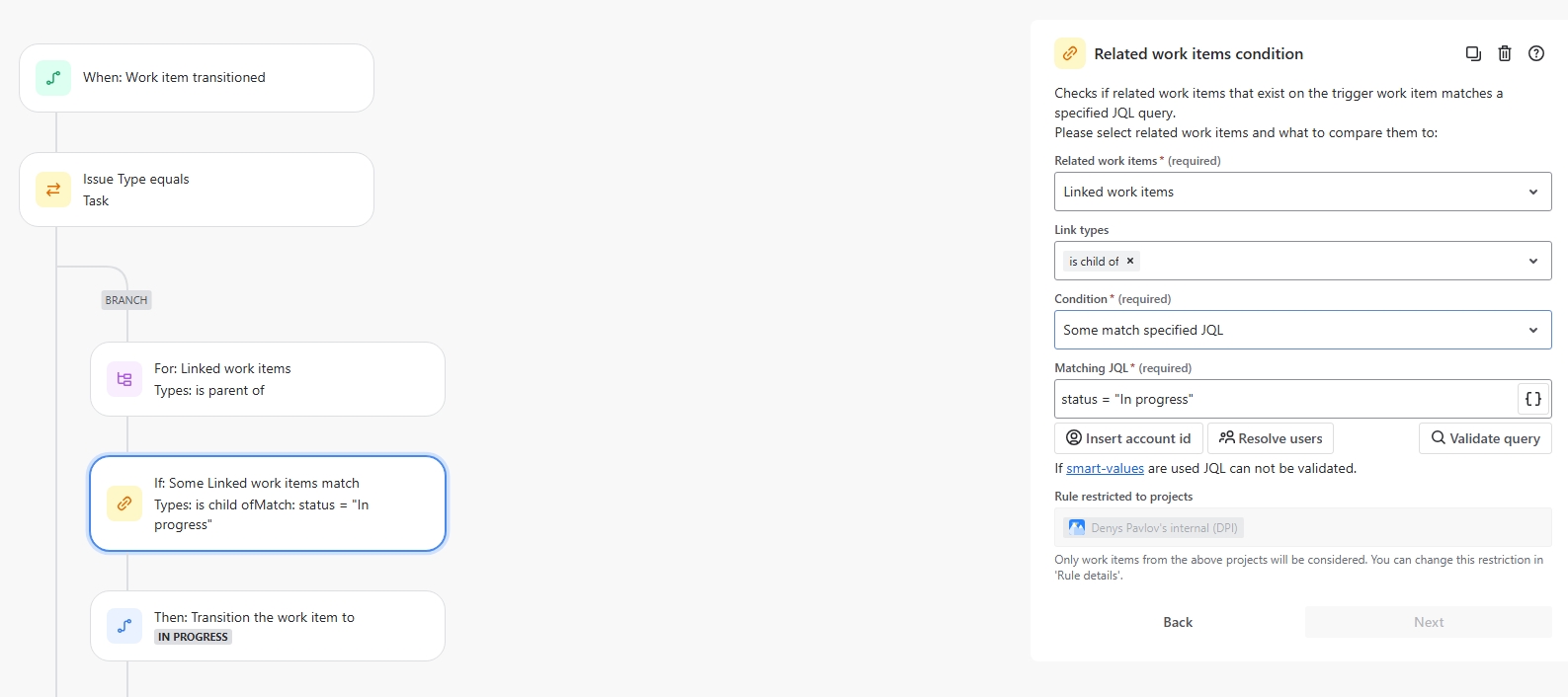
Task: Click the Back button
Action: (x=1178, y=622)
